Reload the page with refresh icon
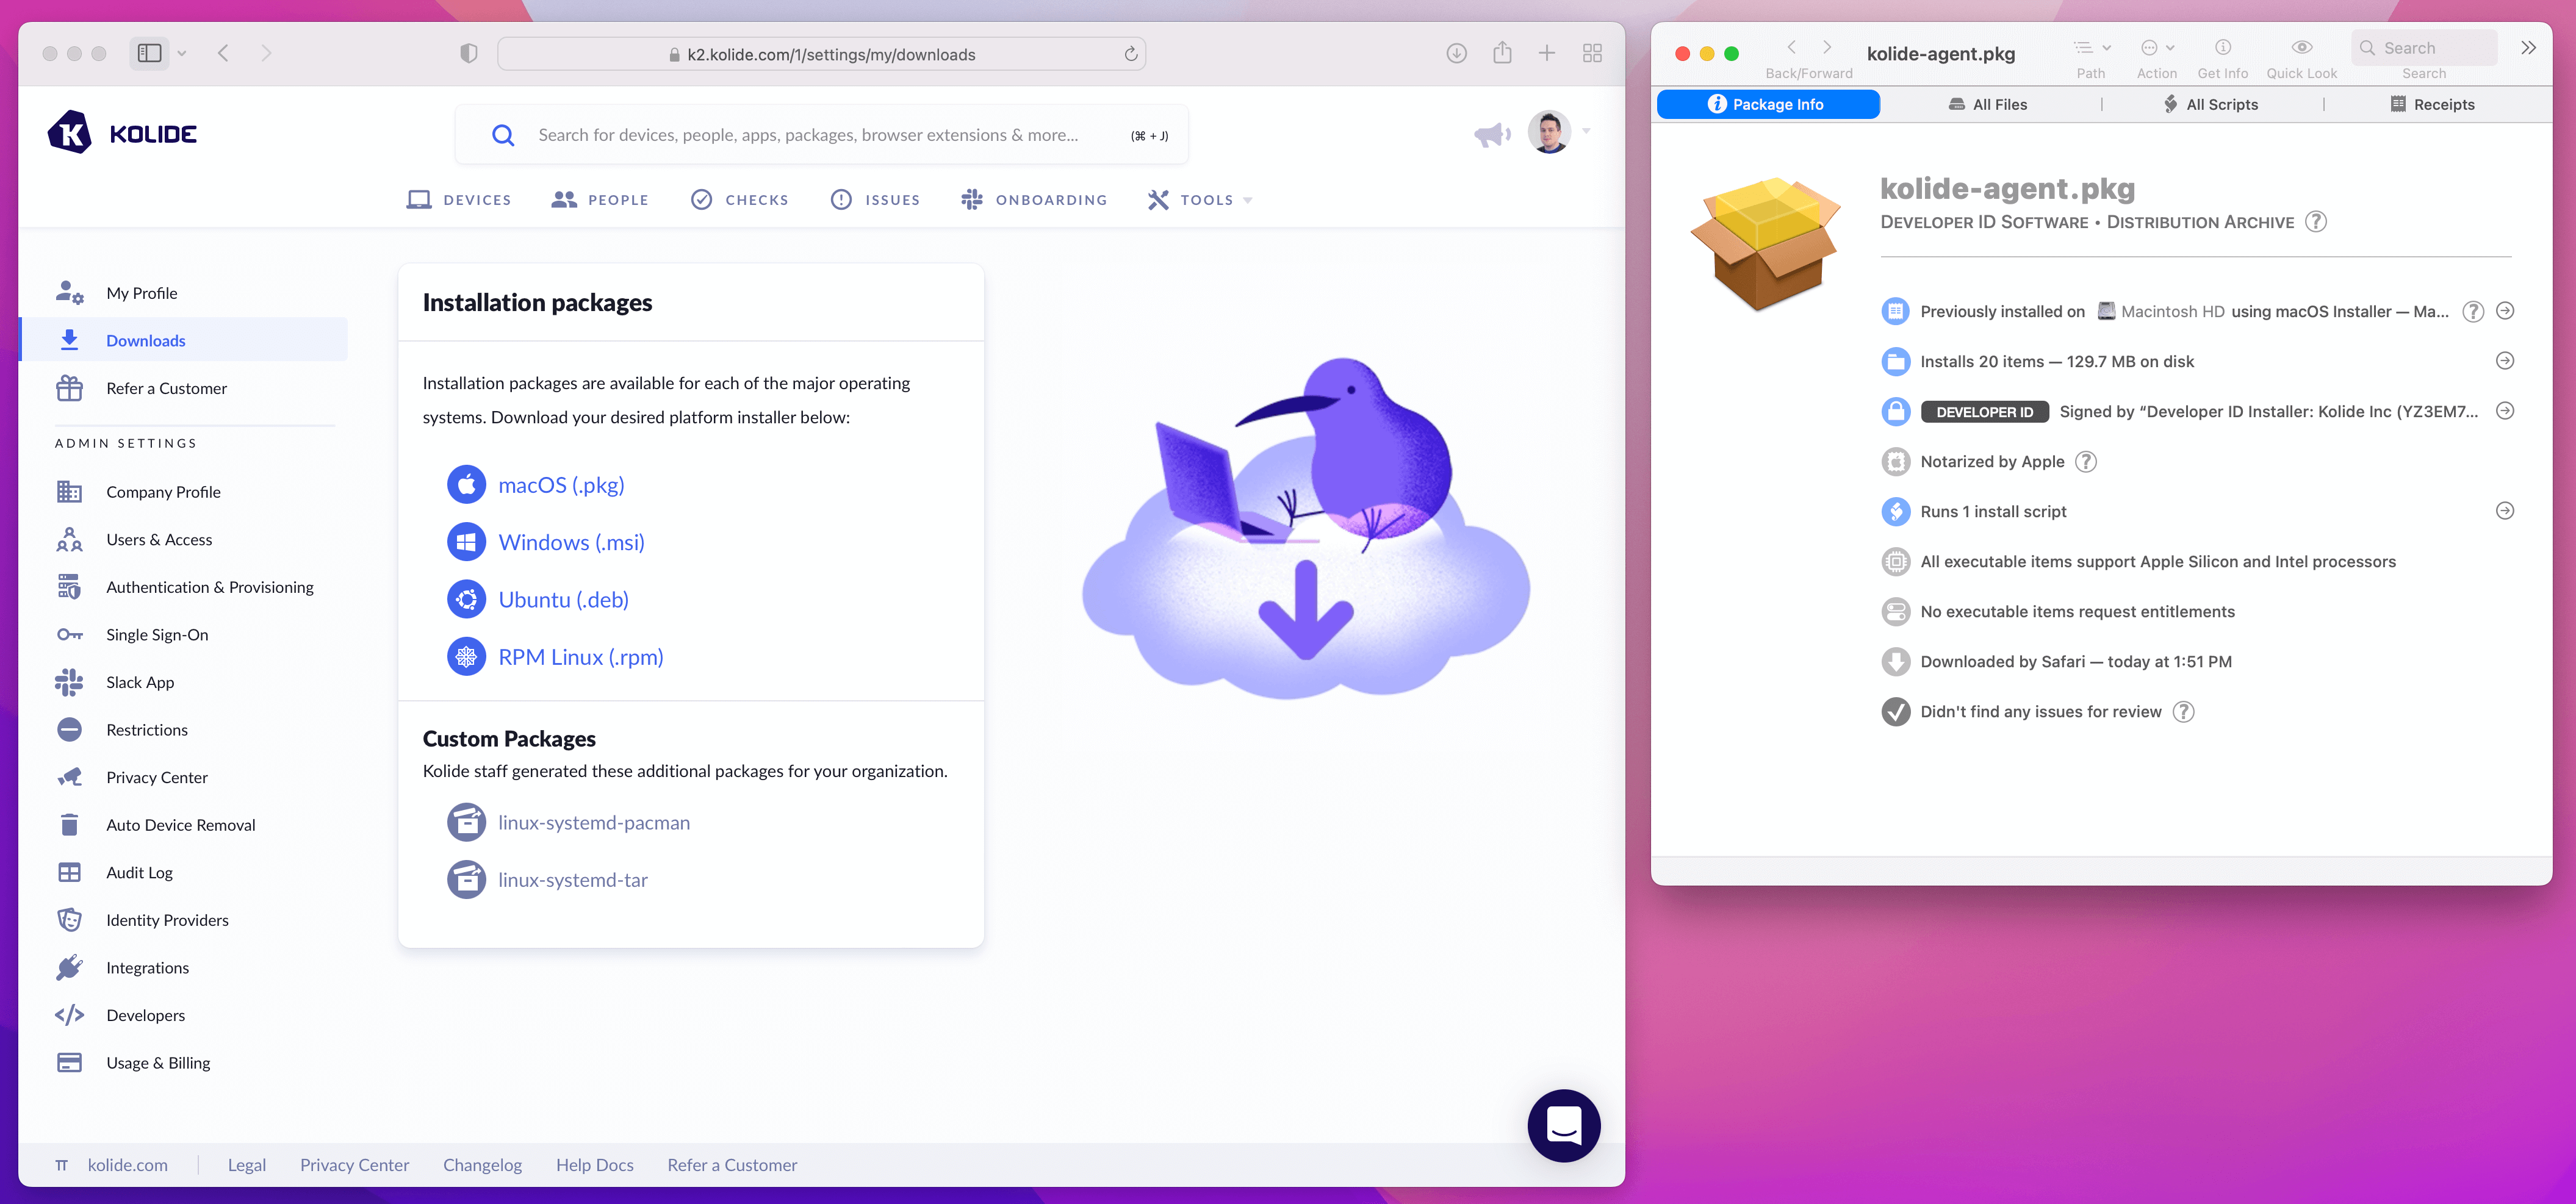2576x1204 pixels. click(x=1131, y=54)
